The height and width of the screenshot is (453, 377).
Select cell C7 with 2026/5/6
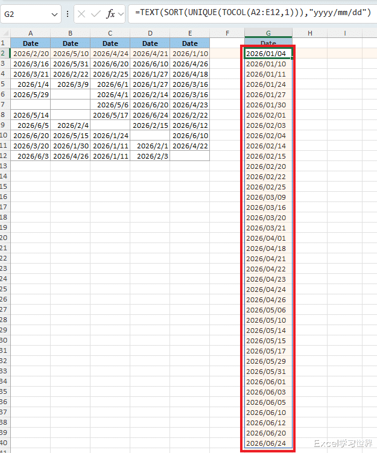(110, 105)
